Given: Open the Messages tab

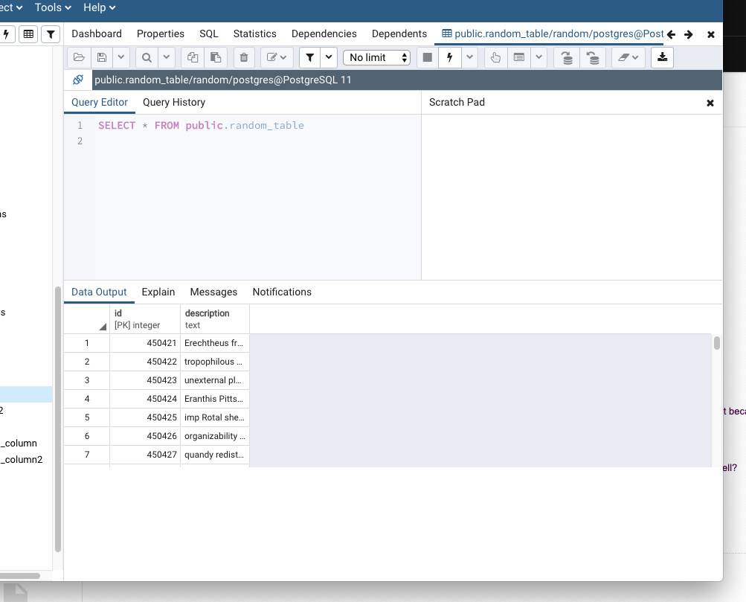Looking at the screenshot, I should coord(213,292).
